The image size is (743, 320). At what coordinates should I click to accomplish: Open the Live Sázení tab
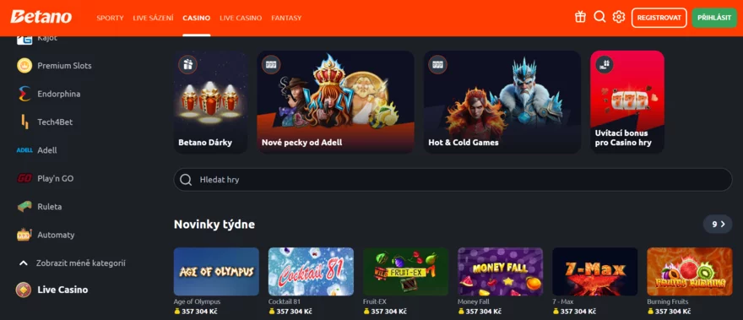click(153, 18)
